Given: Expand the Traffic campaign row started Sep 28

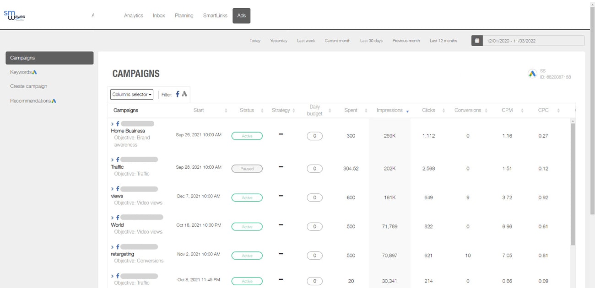Looking at the screenshot, I should coord(113,160).
